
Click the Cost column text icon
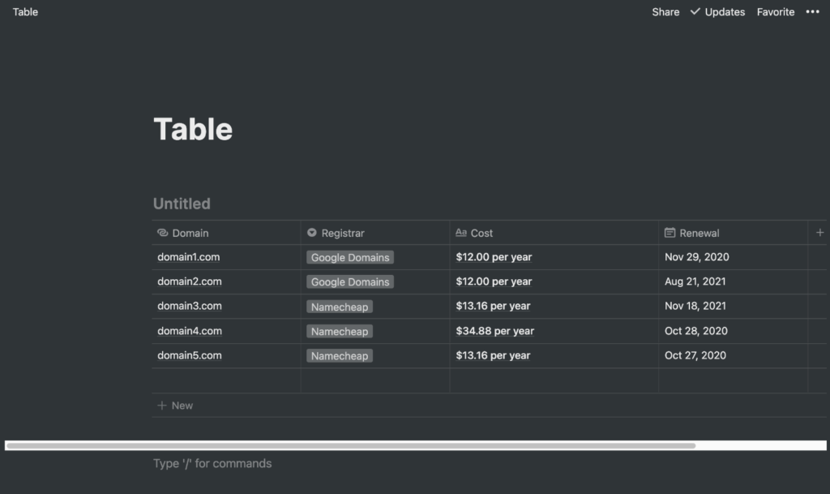coord(461,233)
